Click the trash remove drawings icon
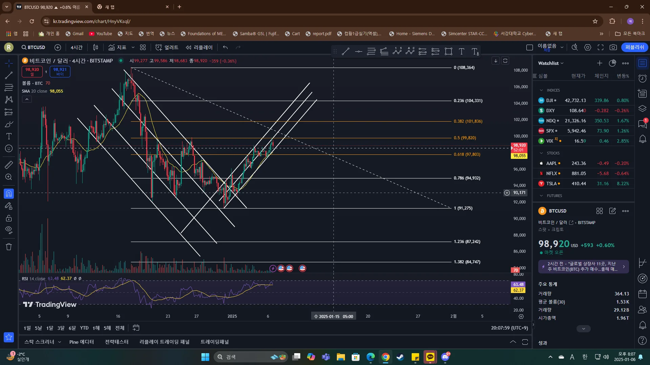The height and width of the screenshot is (365, 650). pyautogui.click(x=9, y=247)
